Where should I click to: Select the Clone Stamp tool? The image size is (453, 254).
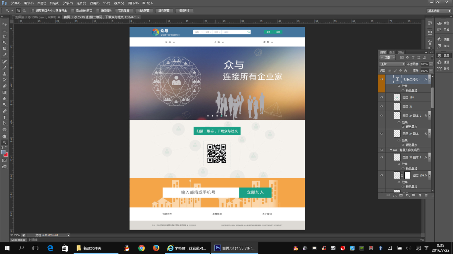coord(5,74)
